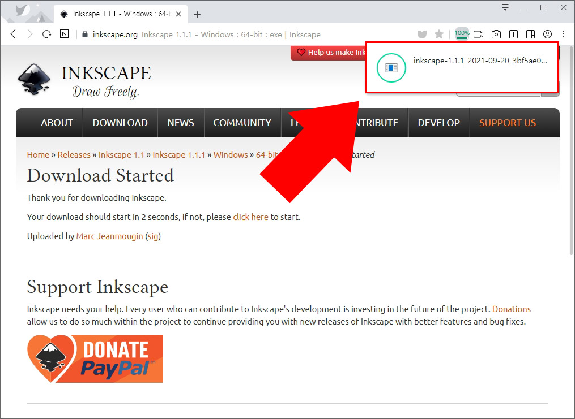This screenshot has width=575, height=419.
Task: Open a new tab with the plus button
Action: [197, 15]
